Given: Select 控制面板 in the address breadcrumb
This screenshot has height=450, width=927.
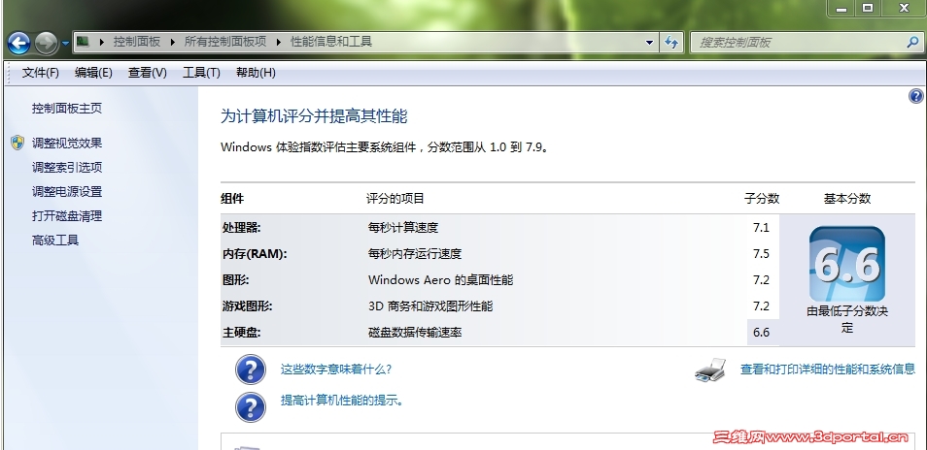Looking at the screenshot, I should (137, 42).
